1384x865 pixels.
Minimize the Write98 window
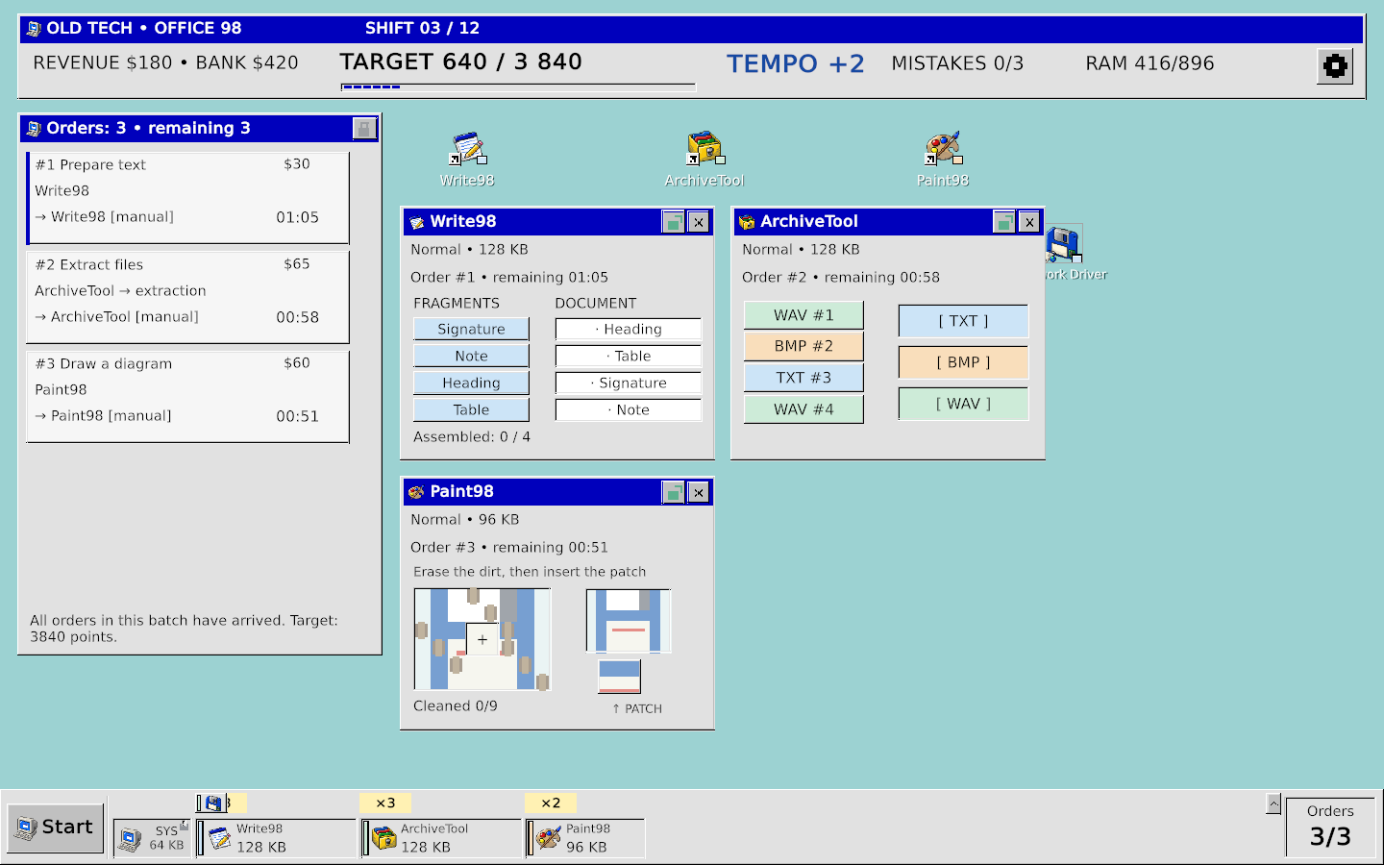coord(673,222)
